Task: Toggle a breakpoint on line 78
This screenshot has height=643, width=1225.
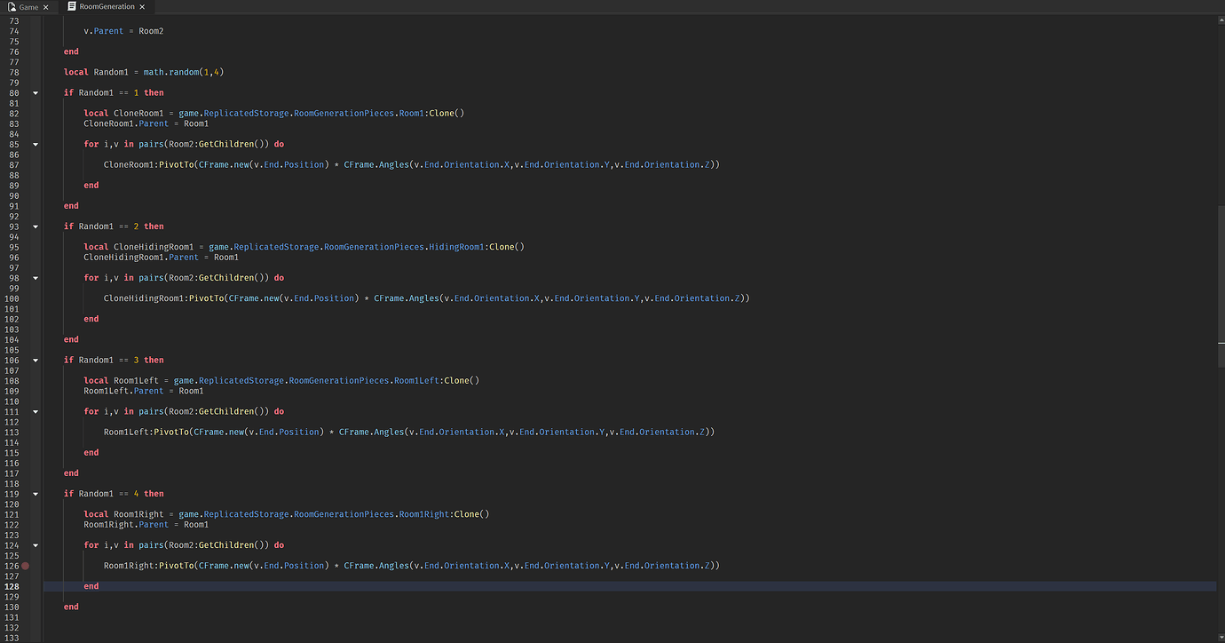Action: click(25, 71)
